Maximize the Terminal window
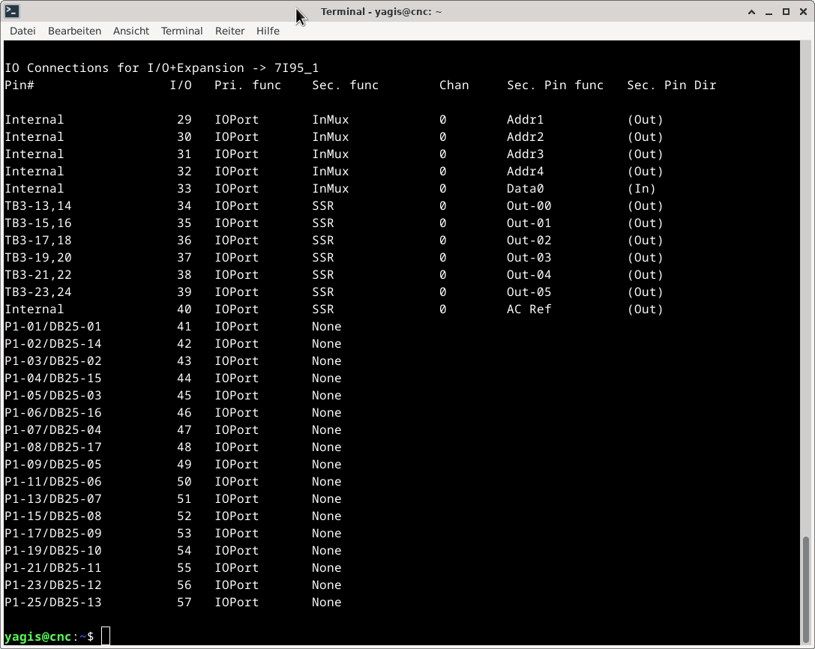This screenshot has height=649, width=815. 786,11
